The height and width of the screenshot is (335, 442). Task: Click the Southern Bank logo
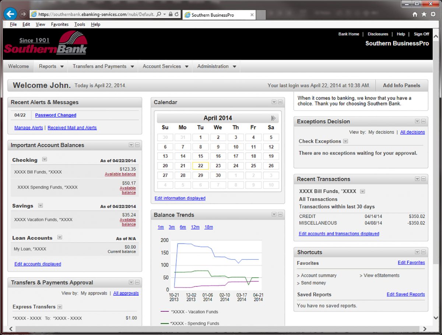[x=46, y=43]
